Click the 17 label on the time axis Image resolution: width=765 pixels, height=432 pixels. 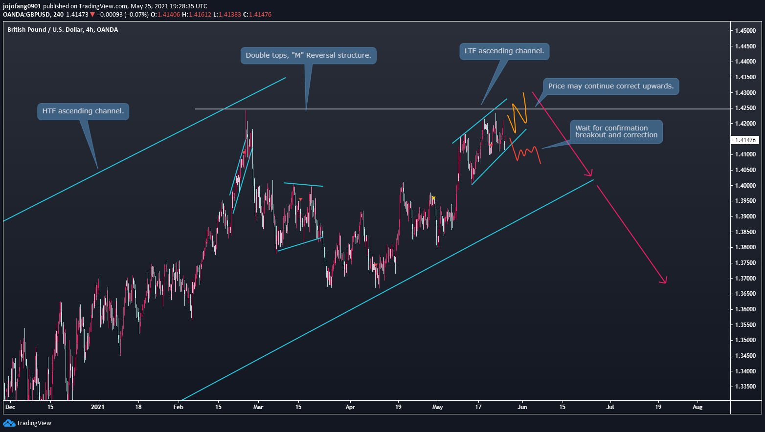(478, 407)
